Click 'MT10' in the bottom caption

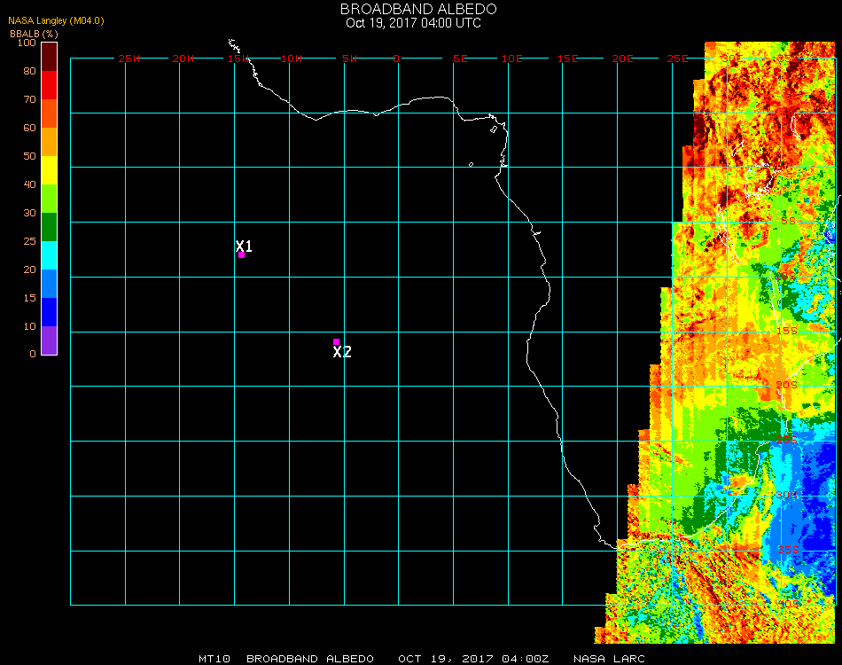pyautogui.click(x=214, y=659)
